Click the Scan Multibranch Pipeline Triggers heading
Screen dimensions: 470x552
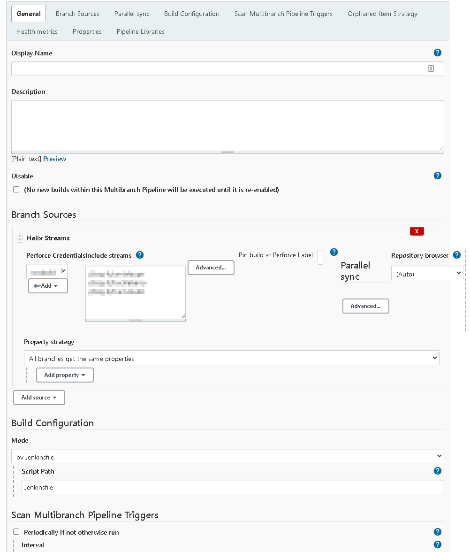pyautogui.click(x=85, y=514)
